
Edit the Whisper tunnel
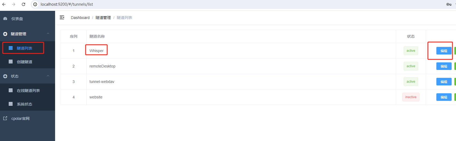click(x=444, y=51)
